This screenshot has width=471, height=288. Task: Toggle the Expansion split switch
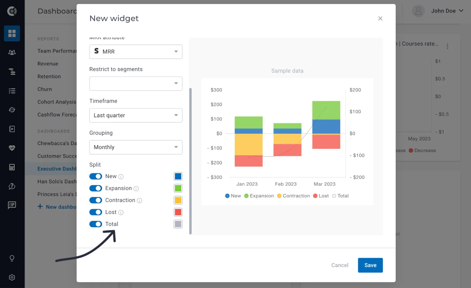click(x=96, y=188)
